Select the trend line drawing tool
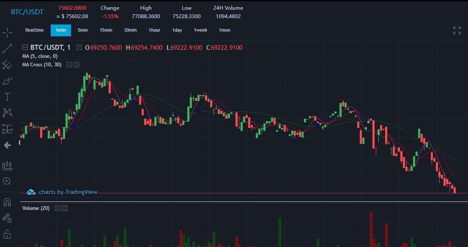 click(7, 49)
